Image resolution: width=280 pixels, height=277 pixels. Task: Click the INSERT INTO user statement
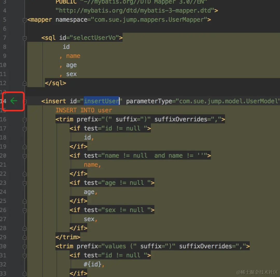point(84,110)
